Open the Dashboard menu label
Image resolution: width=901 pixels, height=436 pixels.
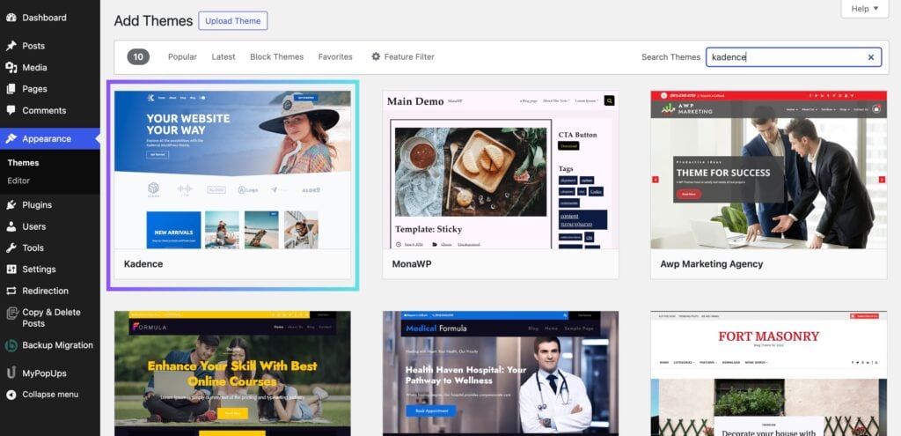click(44, 18)
